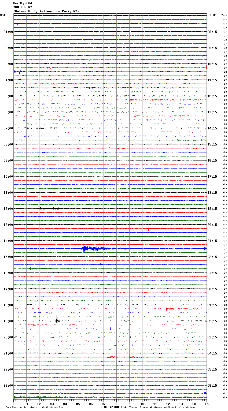Viewport: 228px width, 411px height.
Task: Click the "01:00" MST row label
Action: coord(8,32)
